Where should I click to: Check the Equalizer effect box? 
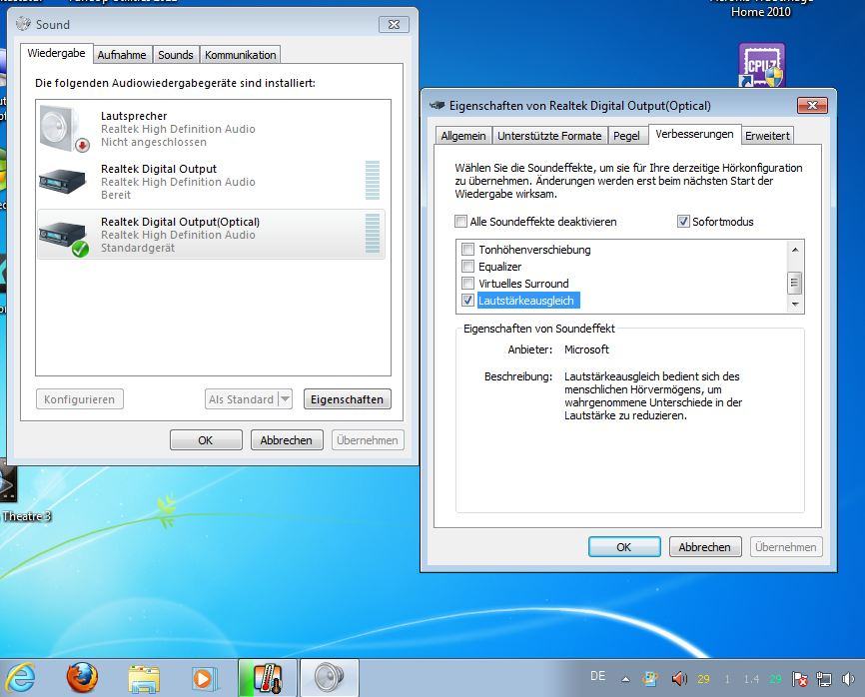pyautogui.click(x=467, y=267)
